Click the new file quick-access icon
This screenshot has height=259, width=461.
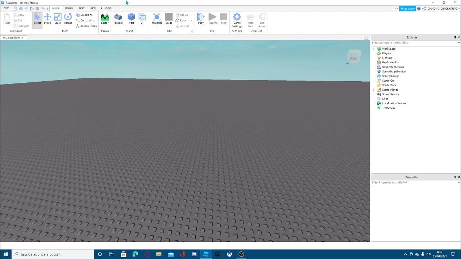point(15,8)
